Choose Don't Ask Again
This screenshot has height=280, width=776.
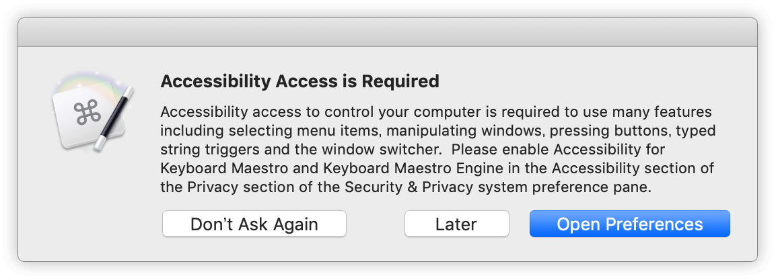254,224
